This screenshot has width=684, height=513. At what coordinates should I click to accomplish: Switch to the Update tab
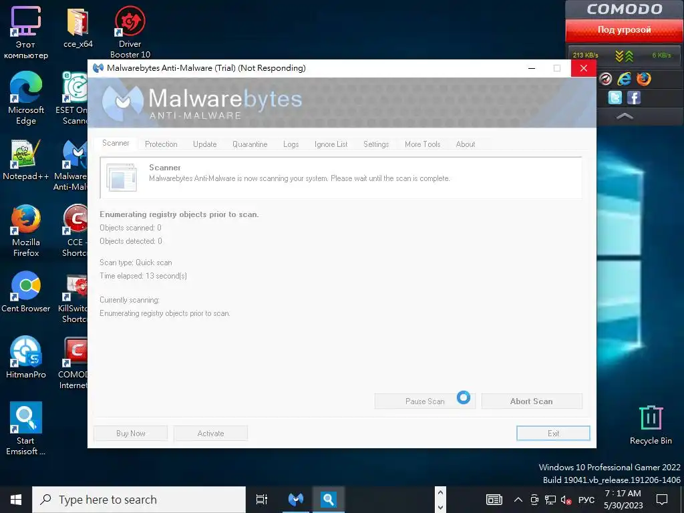pyautogui.click(x=204, y=144)
